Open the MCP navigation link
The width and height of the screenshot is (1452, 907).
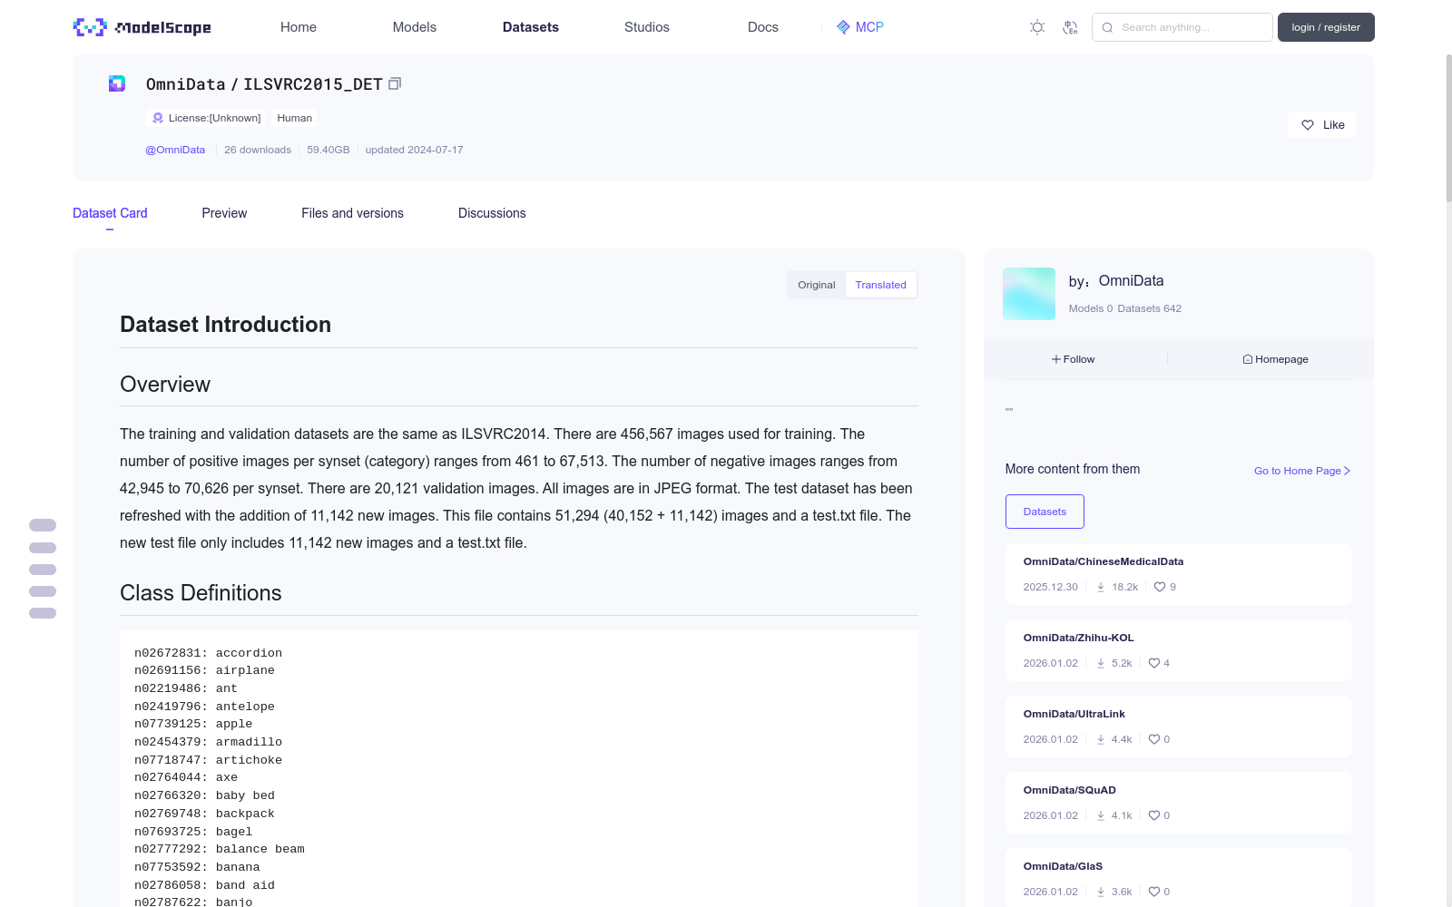pos(860,27)
